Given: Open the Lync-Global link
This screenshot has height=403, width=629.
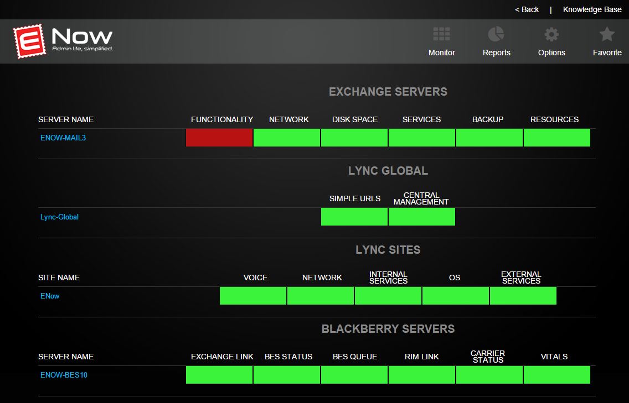Looking at the screenshot, I should pos(59,217).
